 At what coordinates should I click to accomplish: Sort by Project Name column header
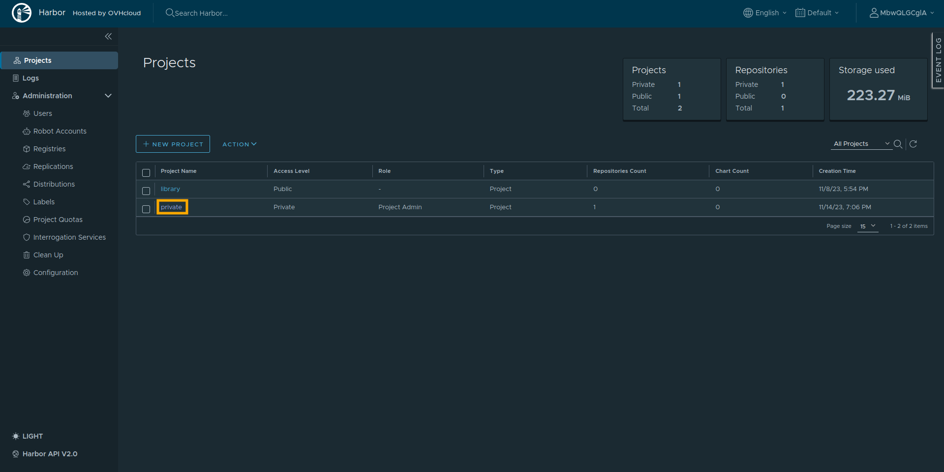(x=179, y=171)
